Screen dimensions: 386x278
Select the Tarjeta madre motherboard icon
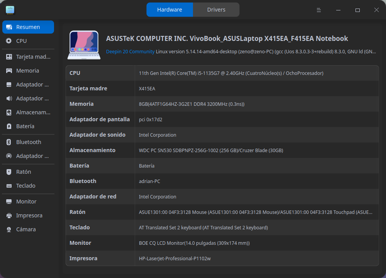9,57
